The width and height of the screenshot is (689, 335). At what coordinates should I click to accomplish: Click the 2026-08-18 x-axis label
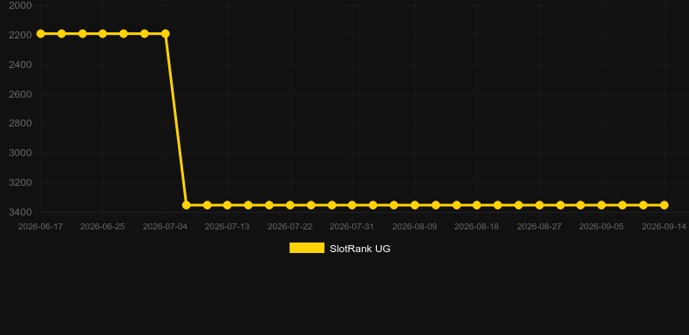477,227
